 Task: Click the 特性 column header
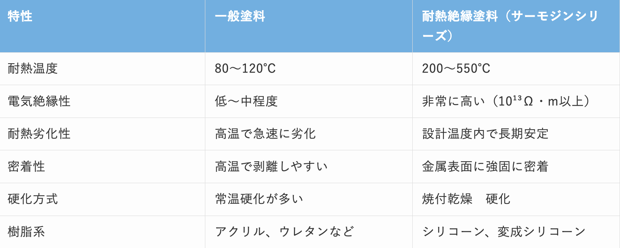click(x=102, y=26)
